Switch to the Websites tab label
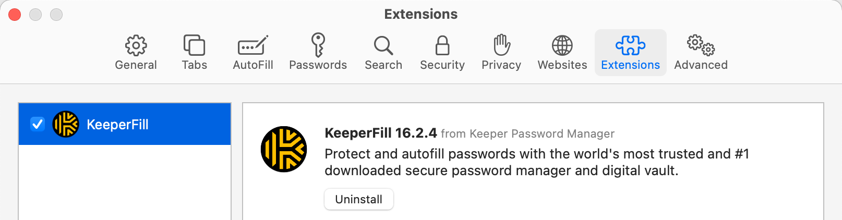 pyautogui.click(x=562, y=65)
